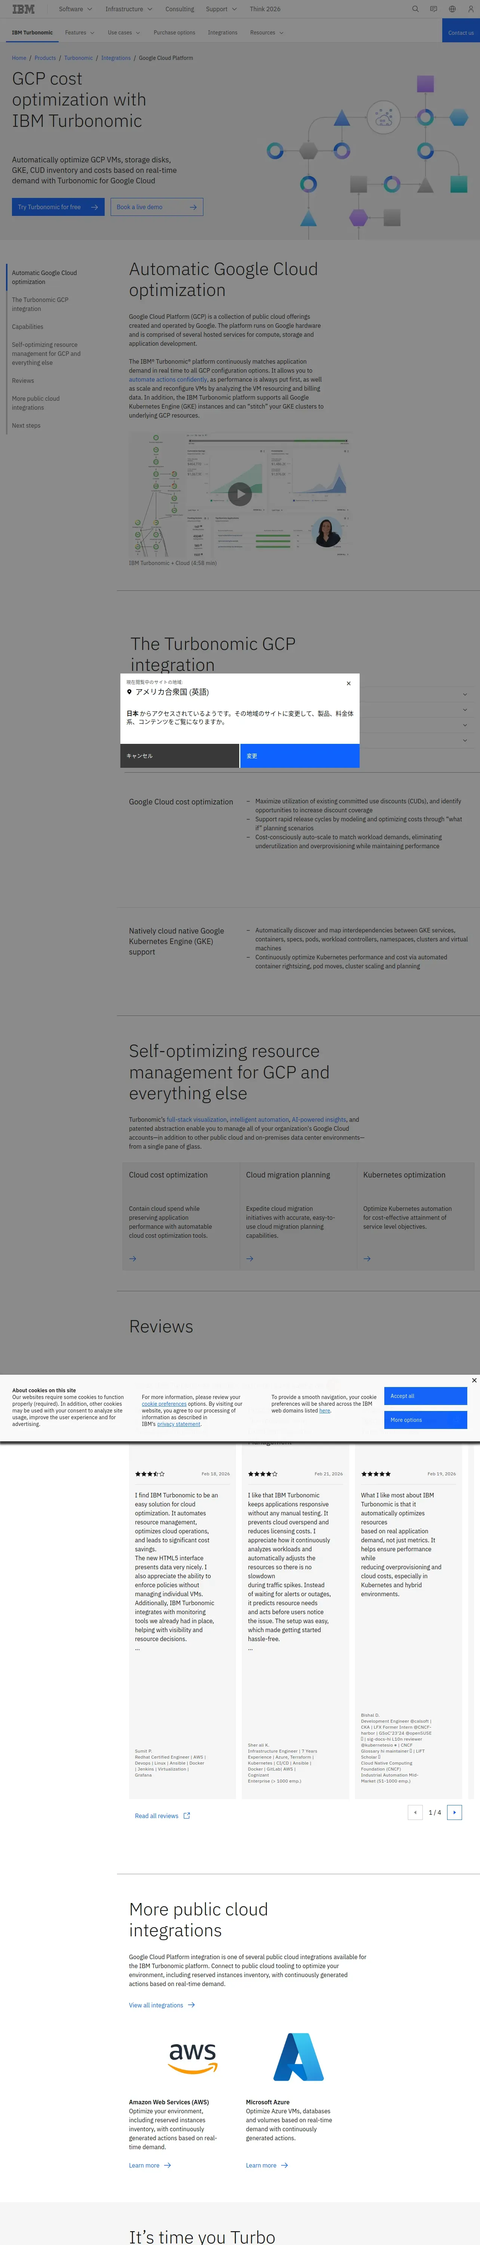Open AI-powered insights link

click(x=319, y=1119)
